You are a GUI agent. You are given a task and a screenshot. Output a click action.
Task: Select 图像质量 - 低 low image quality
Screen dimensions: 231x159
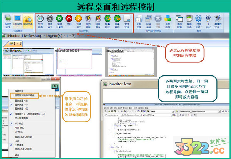[21, 109]
